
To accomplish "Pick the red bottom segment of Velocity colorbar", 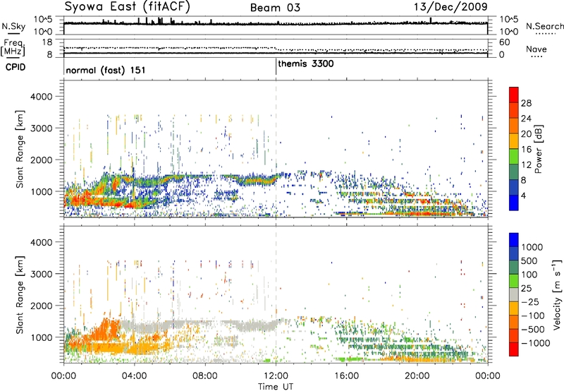I will click(x=514, y=349).
